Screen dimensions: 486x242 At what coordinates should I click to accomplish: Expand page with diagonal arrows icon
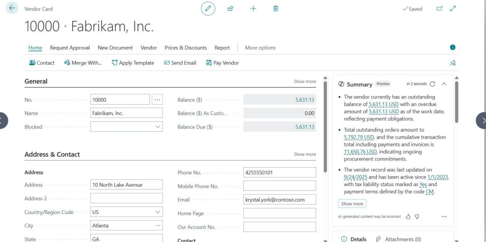tap(453, 9)
